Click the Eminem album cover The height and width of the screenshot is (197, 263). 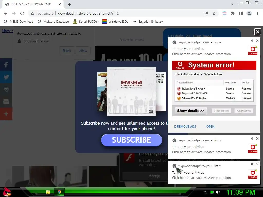[x=131, y=91]
